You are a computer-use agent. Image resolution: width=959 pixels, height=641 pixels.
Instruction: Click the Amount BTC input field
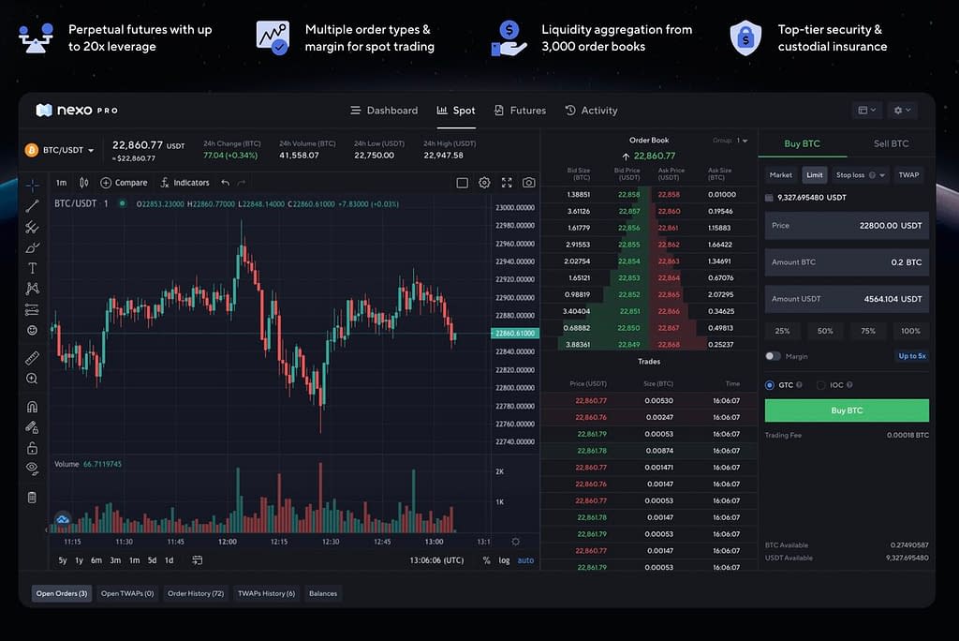pyautogui.click(x=847, y=262)
